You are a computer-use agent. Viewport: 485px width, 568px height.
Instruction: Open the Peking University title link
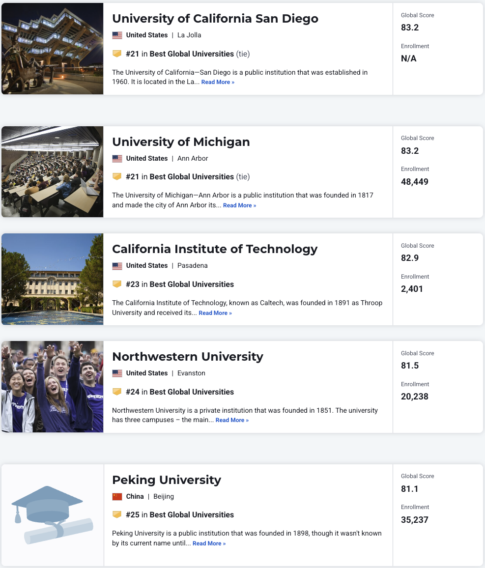click(167, 480)
